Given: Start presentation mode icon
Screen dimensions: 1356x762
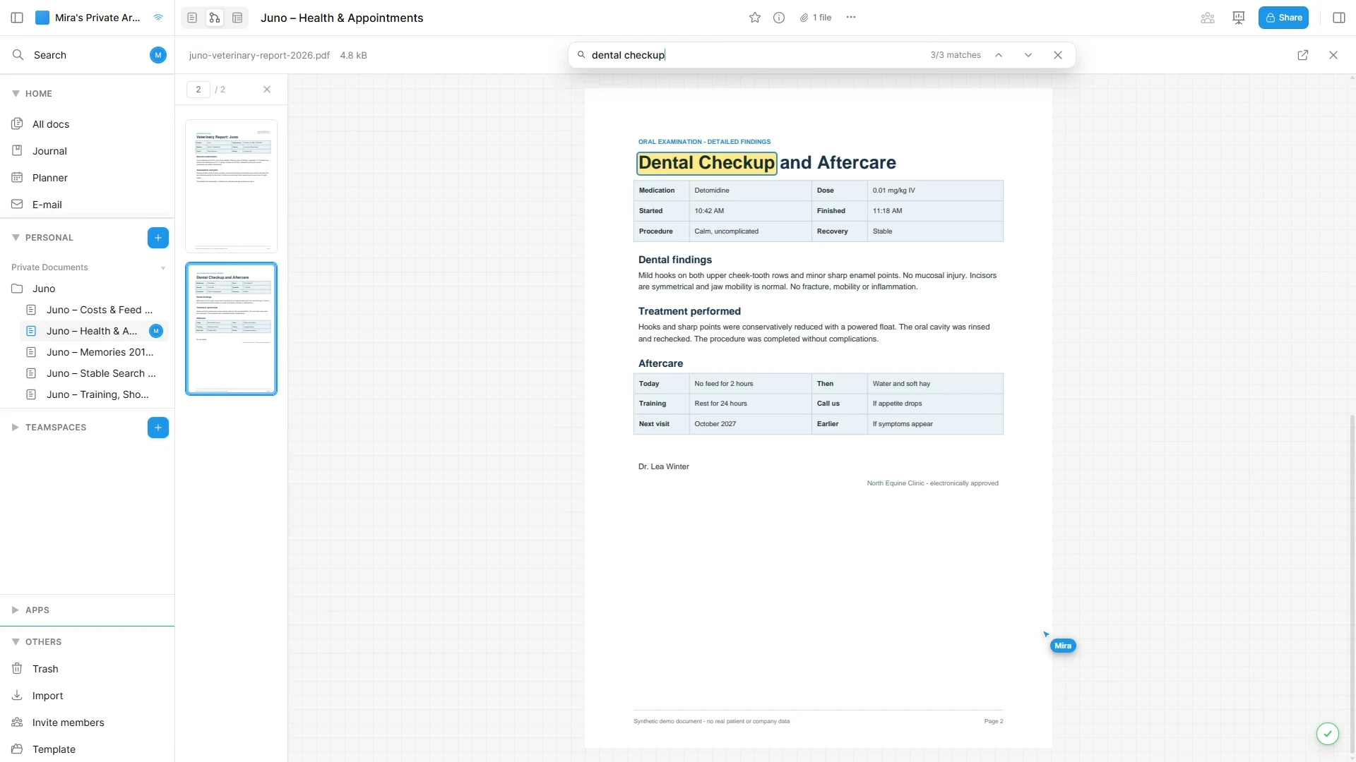Looking at the screenshot, I should 1239,18.
